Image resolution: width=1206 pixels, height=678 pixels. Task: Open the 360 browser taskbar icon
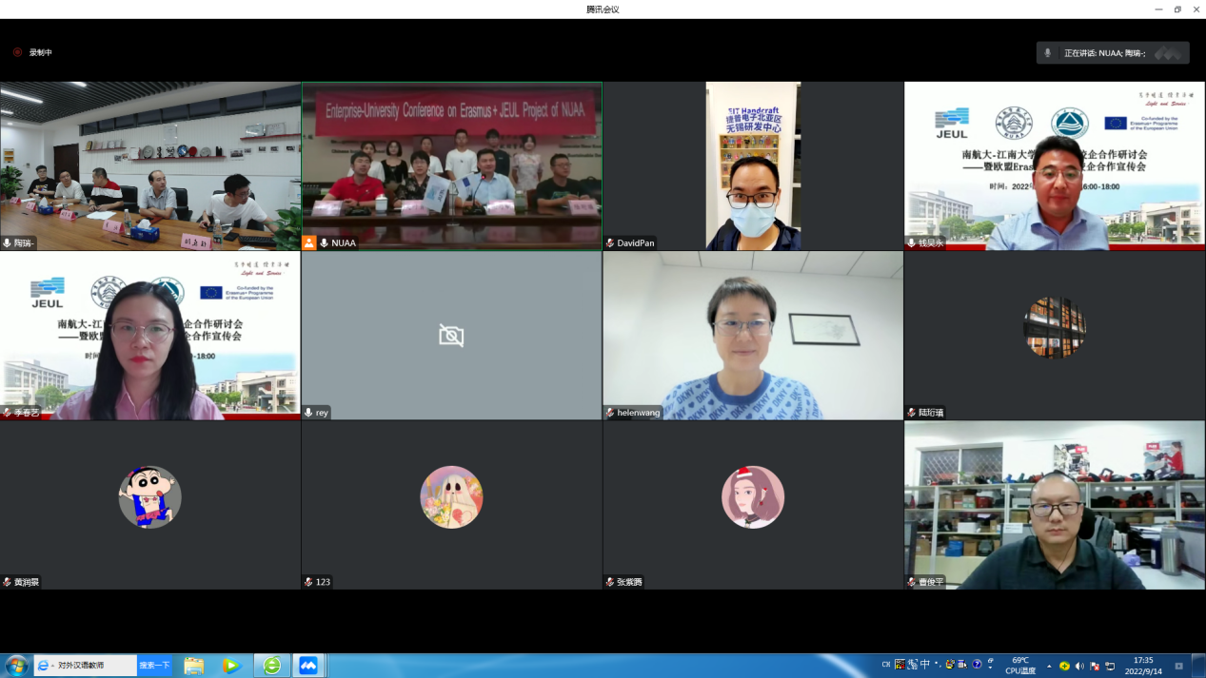pyautogui.click(x=272, y=666)
